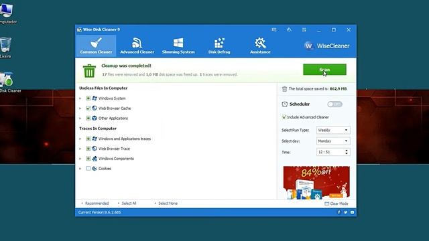Image resolution: width=429 pixels, height=241 pixels.
Task: Click Windows and Applications traces flag icon
Action: click(x=95, y=139)
